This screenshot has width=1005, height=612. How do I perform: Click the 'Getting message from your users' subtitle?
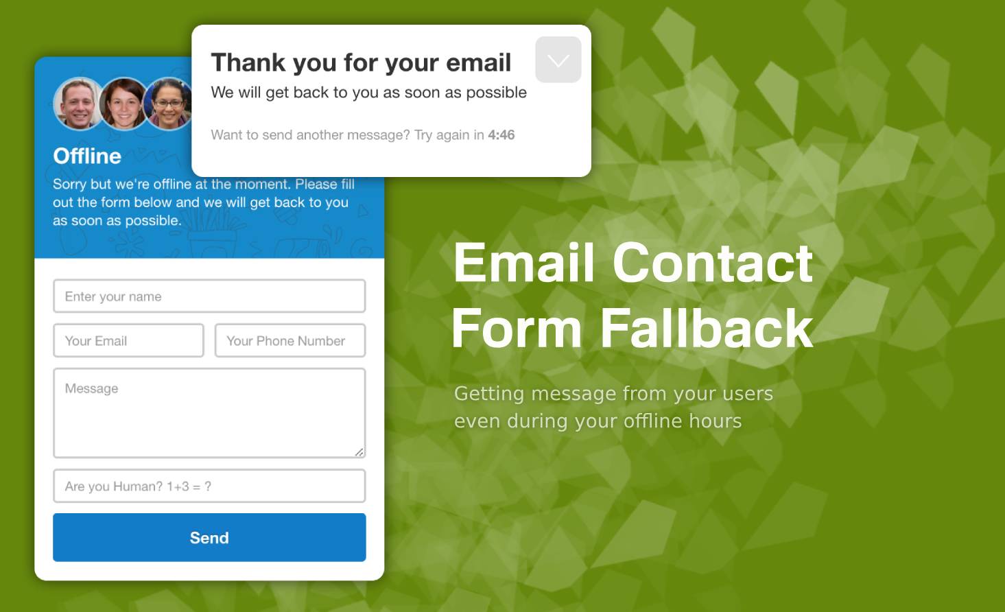pyautogui.click(x=613, y=393)
